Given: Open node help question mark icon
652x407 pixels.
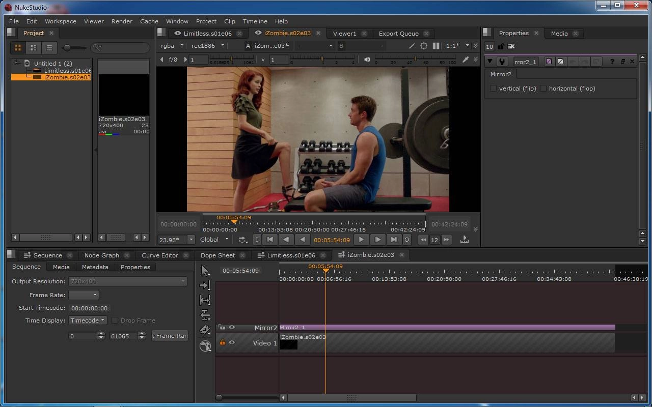Looking at the screenshot, I should tap(612, 62).
